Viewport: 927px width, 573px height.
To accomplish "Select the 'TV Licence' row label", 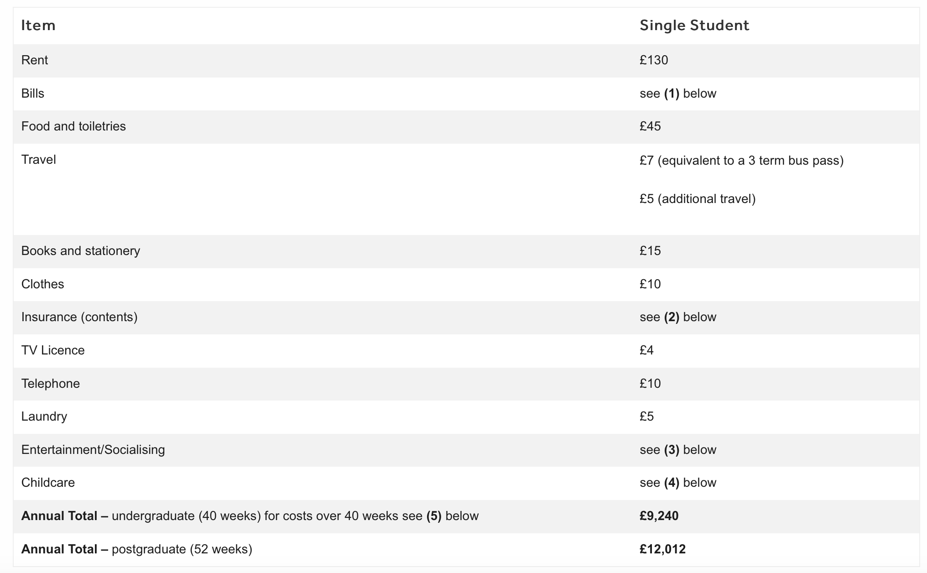I will 53,350.
